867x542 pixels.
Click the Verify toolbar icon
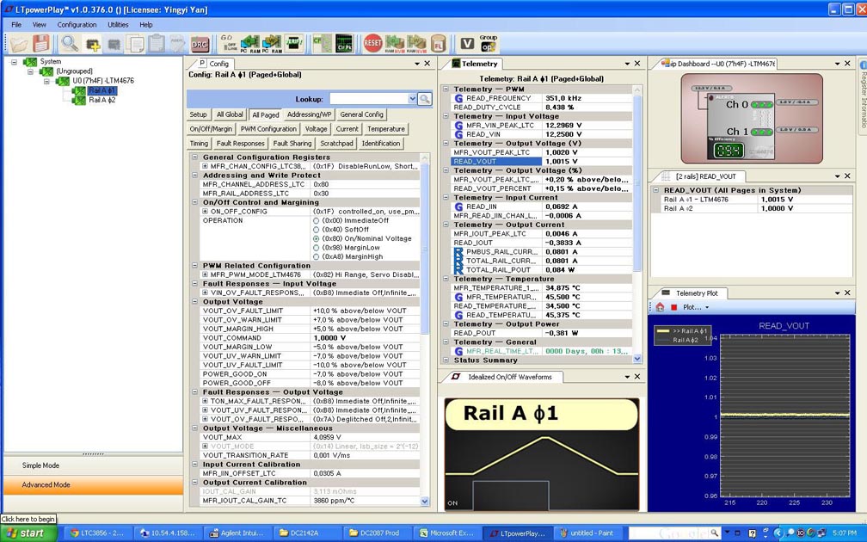click(293, 43)
